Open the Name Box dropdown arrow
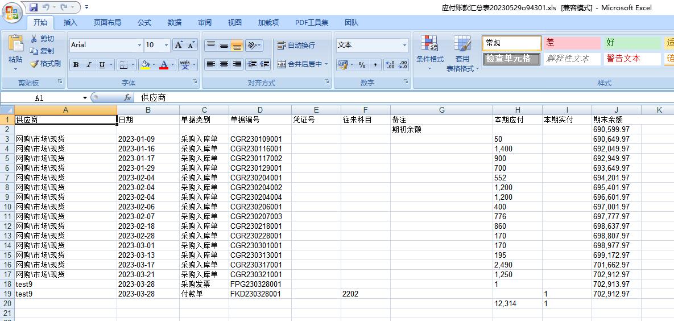The image size is (674, 321). coord(85,98)
